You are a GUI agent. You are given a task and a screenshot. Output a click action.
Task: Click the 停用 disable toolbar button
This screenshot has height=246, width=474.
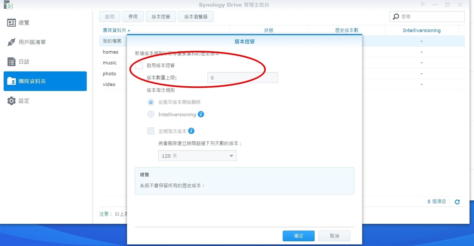[133, 17]
